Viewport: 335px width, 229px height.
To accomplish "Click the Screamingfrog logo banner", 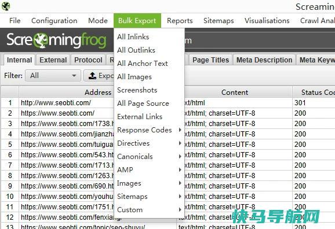I will [x=56, y=40].
